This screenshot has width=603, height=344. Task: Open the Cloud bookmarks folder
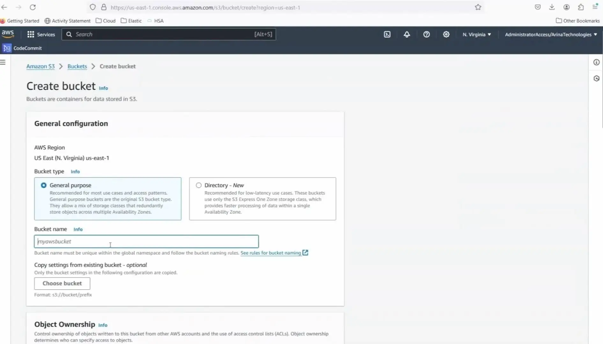106,21
